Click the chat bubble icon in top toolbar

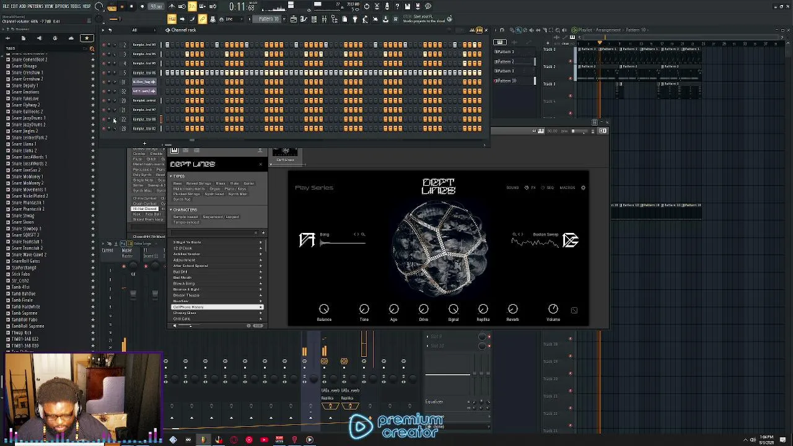(428, 6)
